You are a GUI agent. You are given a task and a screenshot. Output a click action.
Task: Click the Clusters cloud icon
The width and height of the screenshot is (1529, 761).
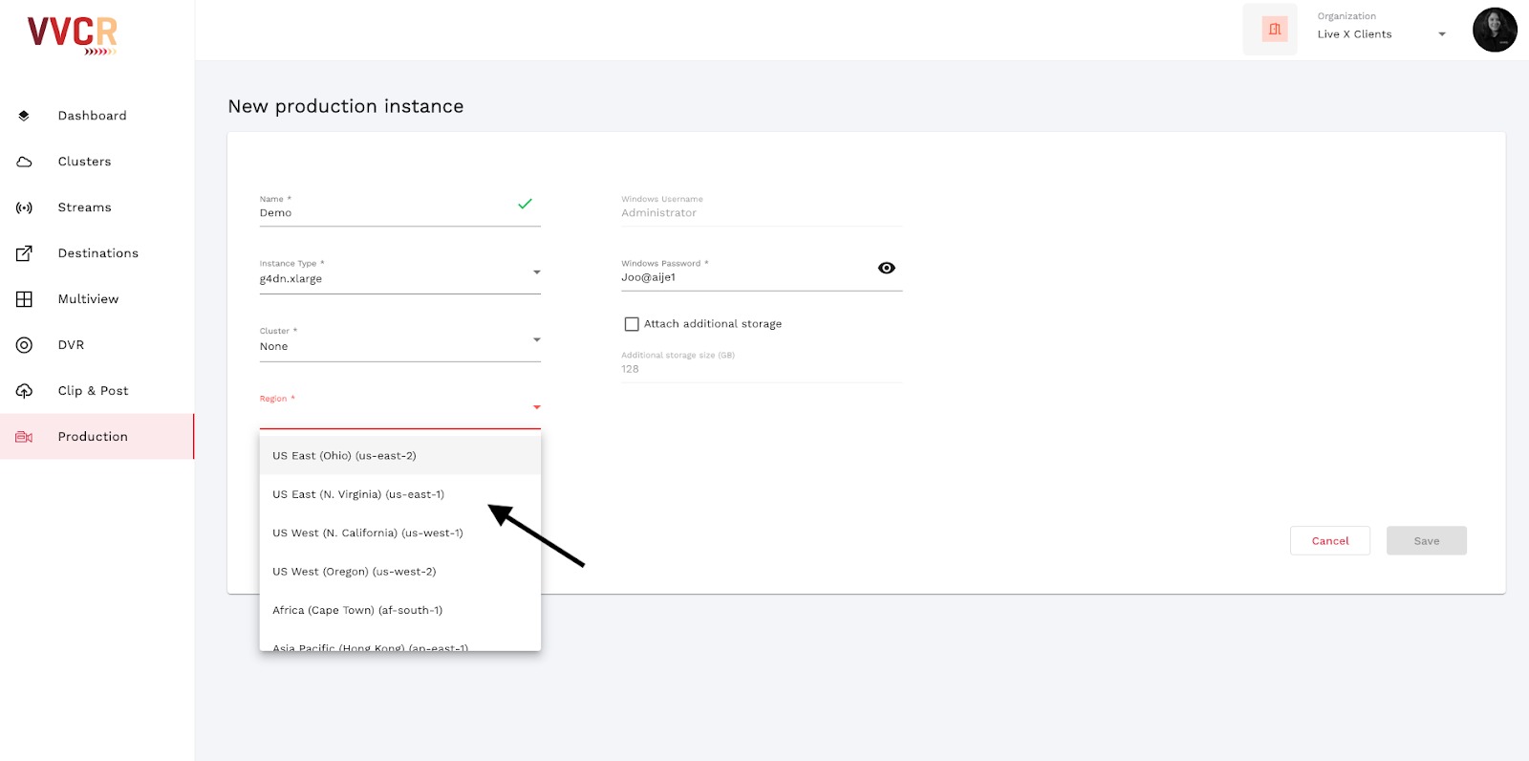click(24, 162)
